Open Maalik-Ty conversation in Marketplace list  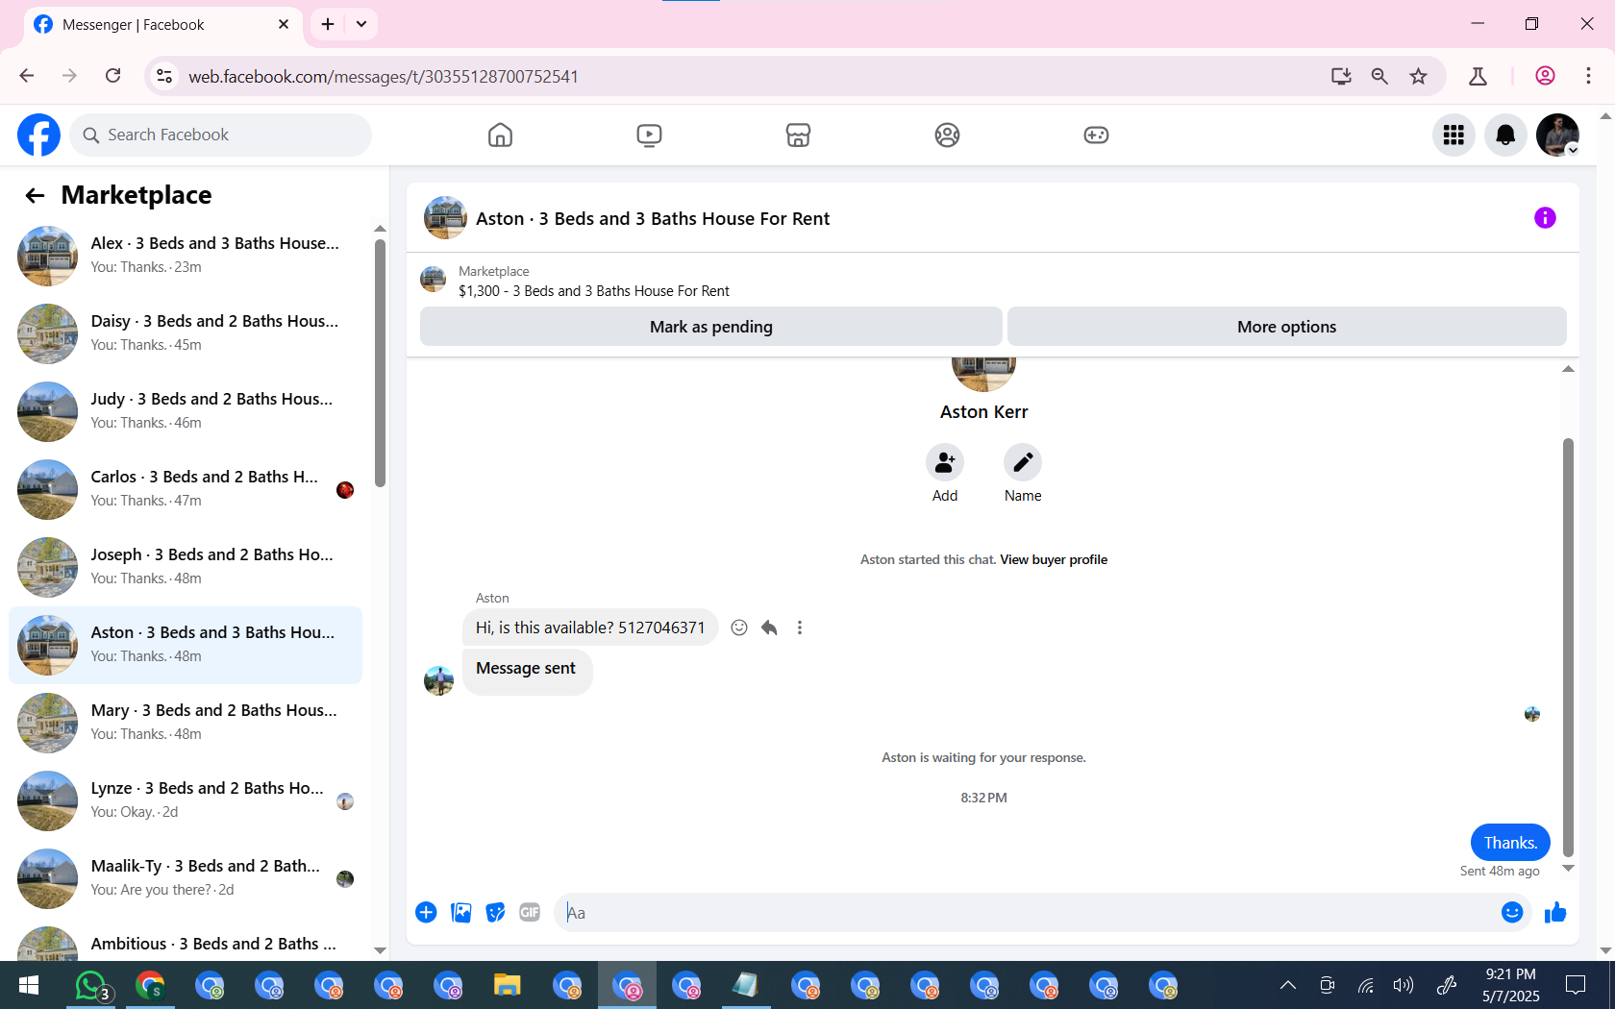[x=186, y=878]
